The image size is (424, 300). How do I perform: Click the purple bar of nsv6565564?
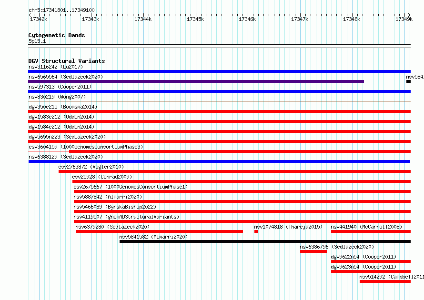tap(196, 81)
